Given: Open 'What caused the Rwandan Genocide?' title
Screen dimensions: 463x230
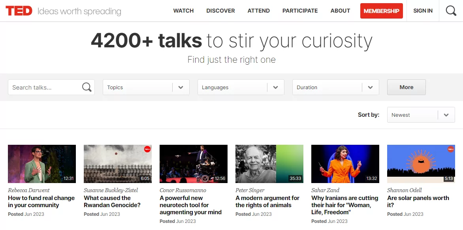Looking at the screenshot, I should [x=112, y=202].
